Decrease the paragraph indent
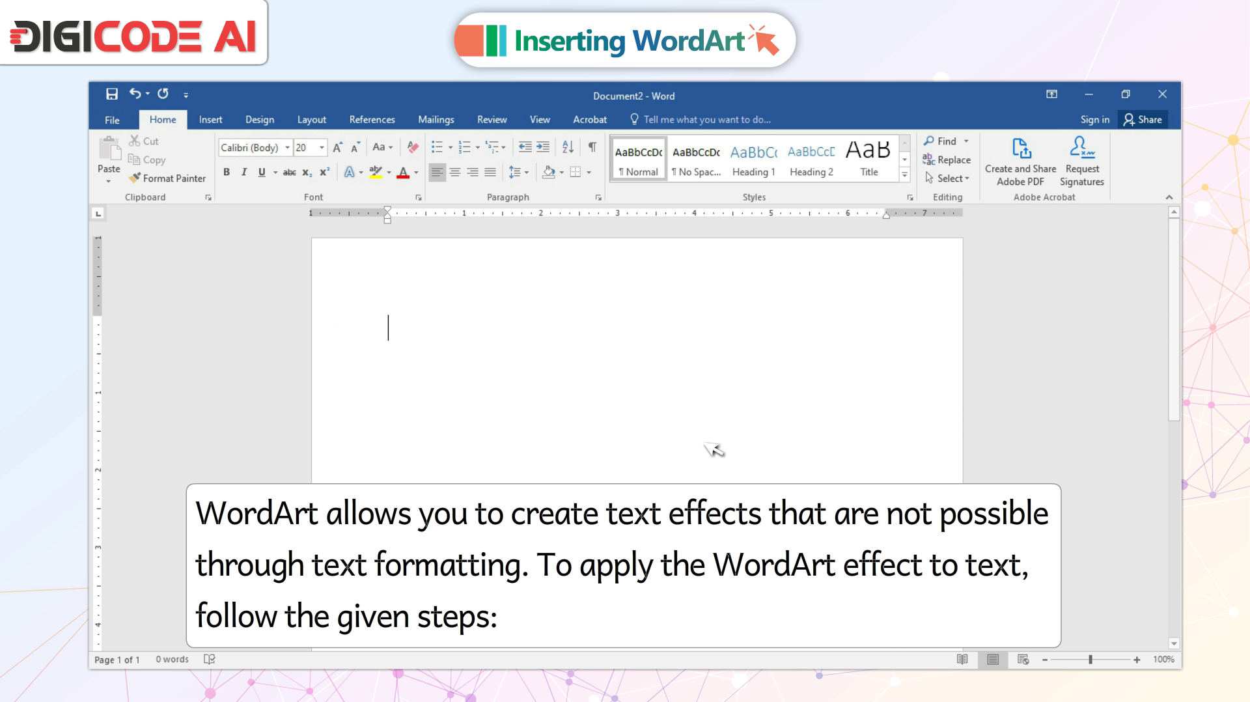This screenshot has width=1250, height=702. click(x=525, y=147)
